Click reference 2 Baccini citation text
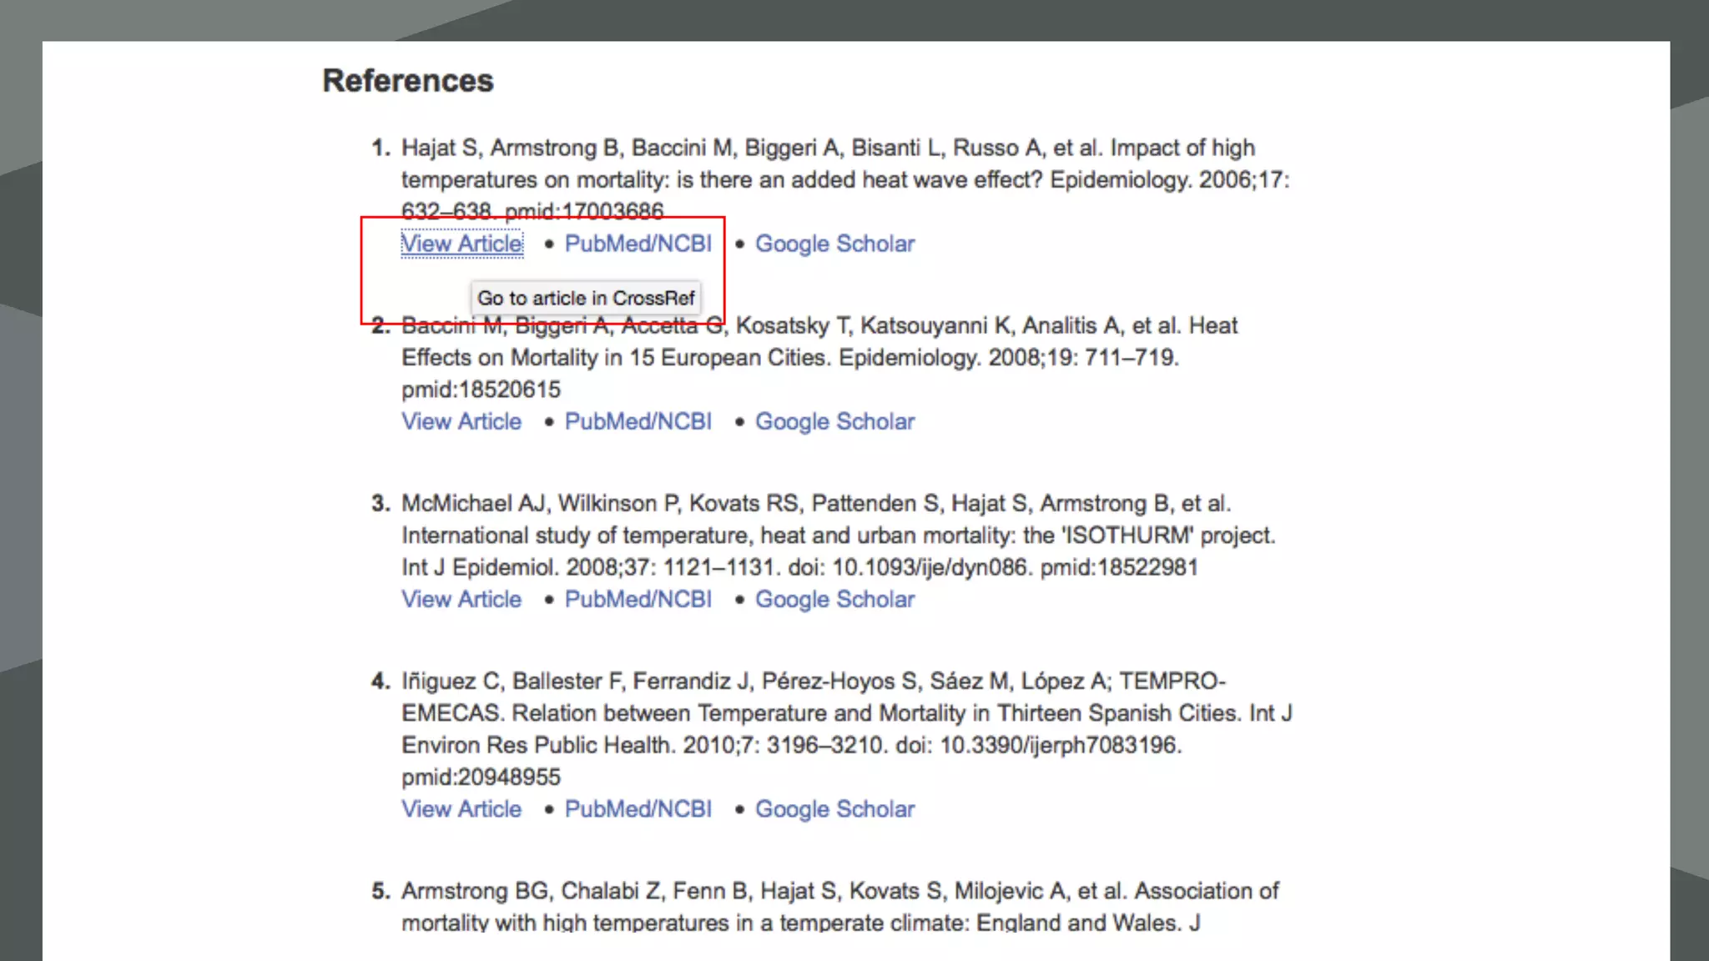This screenshot has width=1709, height=961. [x=789, y=357]
